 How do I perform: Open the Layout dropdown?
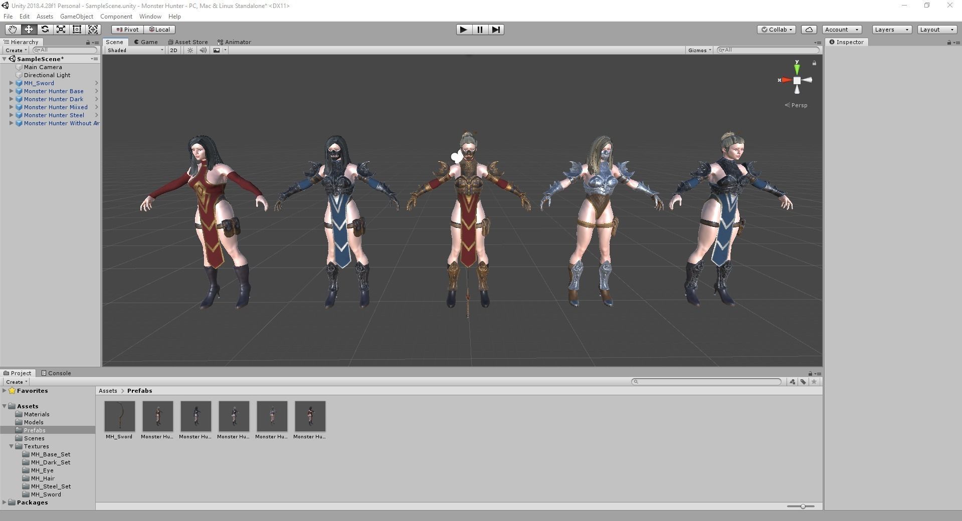pyautogui.click(x=937, y=30)
